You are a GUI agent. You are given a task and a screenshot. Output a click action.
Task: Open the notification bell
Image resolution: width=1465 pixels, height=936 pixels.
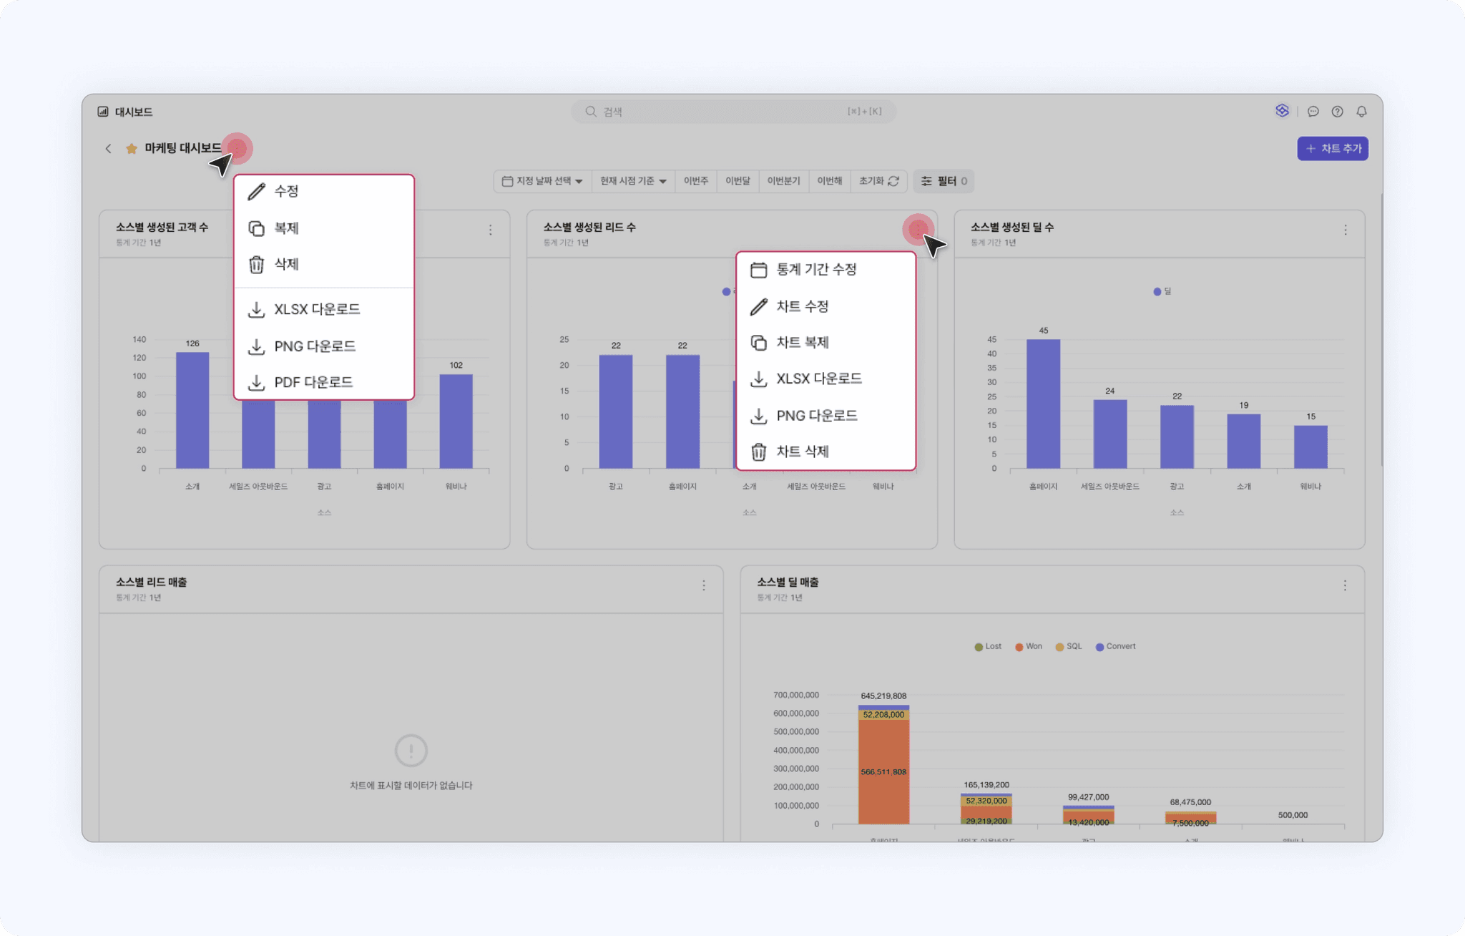tap(1361, 112)
